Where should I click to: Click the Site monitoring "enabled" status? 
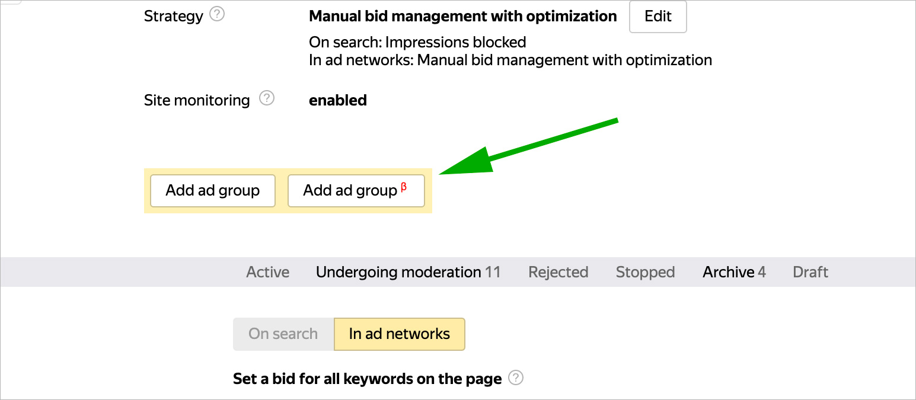point(338,100)
